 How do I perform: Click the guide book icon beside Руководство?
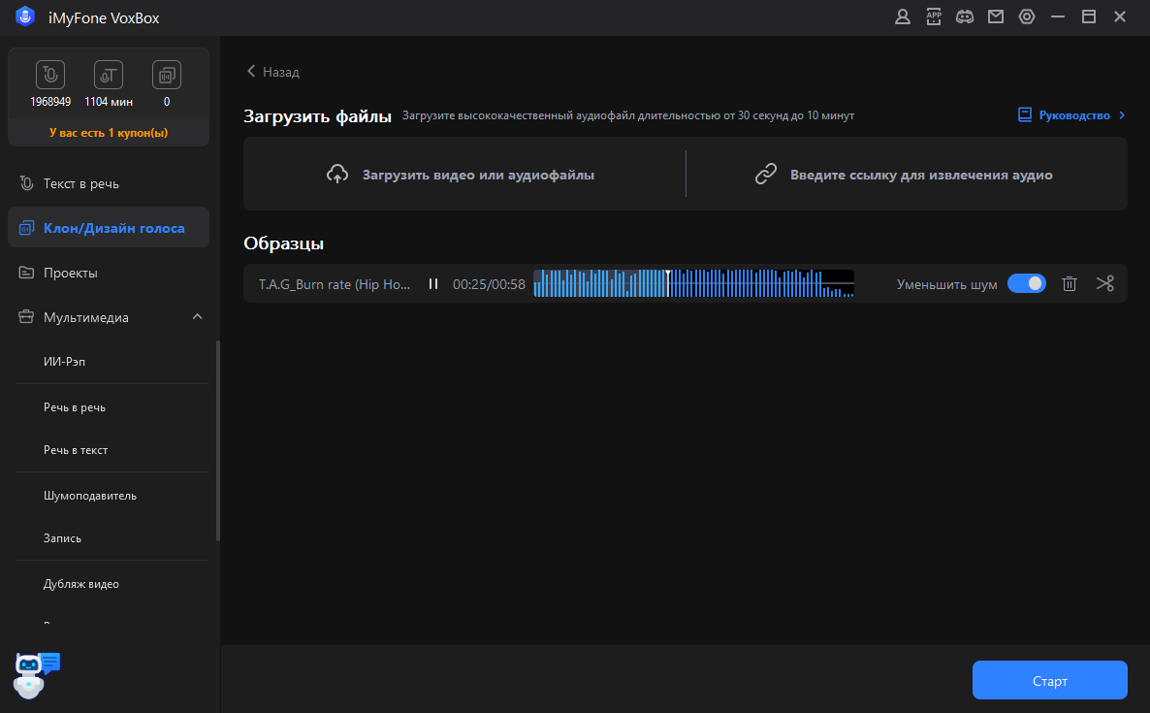click(1025, 114)
